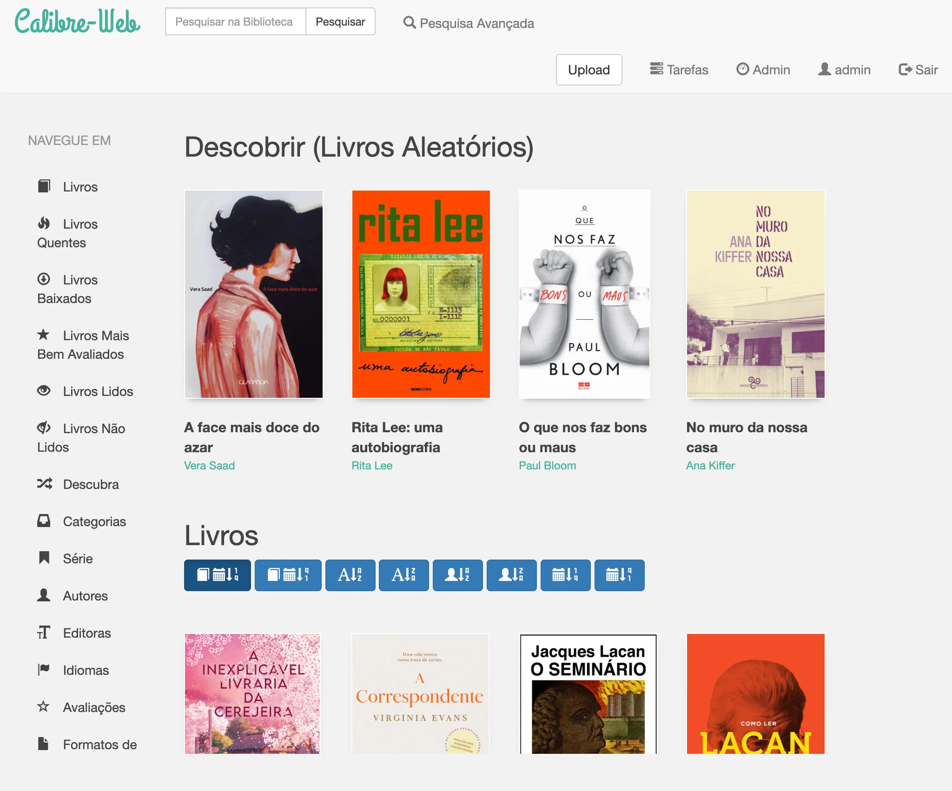Click the Upload button

[589, 70]
